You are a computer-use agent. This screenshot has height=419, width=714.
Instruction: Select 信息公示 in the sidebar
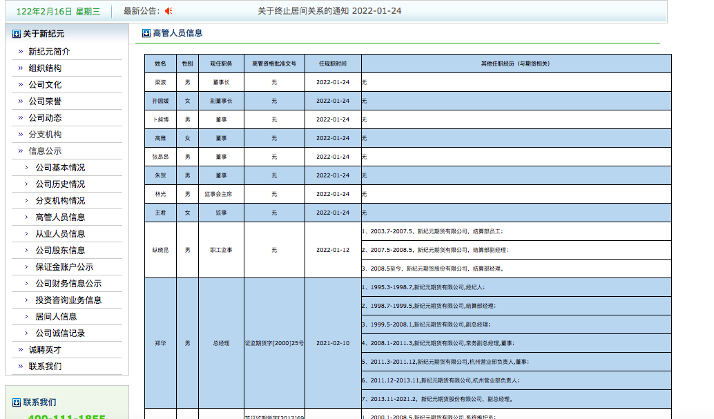[45, 150]
